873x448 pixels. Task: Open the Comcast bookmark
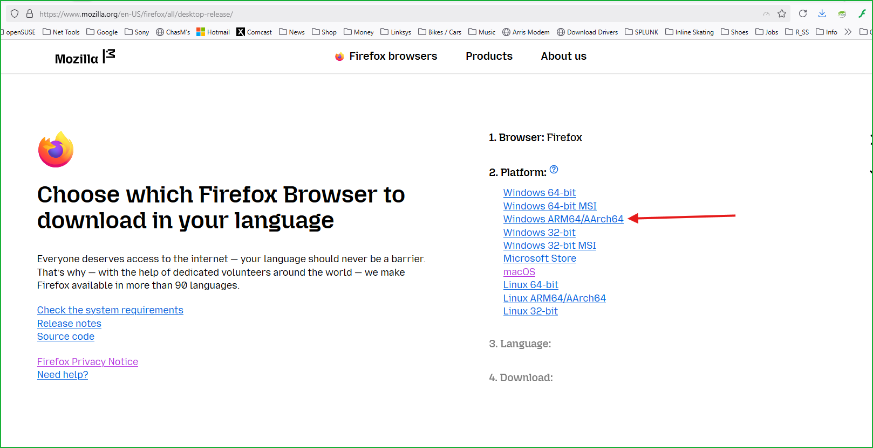point(254,32)
